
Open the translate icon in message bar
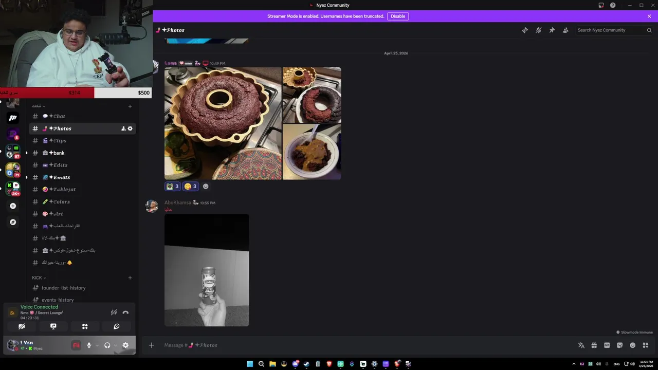581,345
